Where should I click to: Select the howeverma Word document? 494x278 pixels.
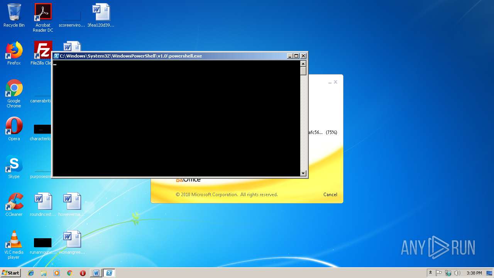point(72,205)
